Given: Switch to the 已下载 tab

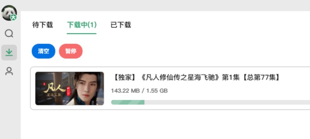Looking at the screenshot, I should pos(121,25).
